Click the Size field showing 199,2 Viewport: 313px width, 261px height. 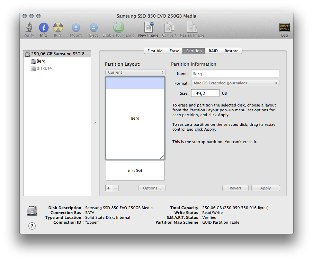(205, 93)
